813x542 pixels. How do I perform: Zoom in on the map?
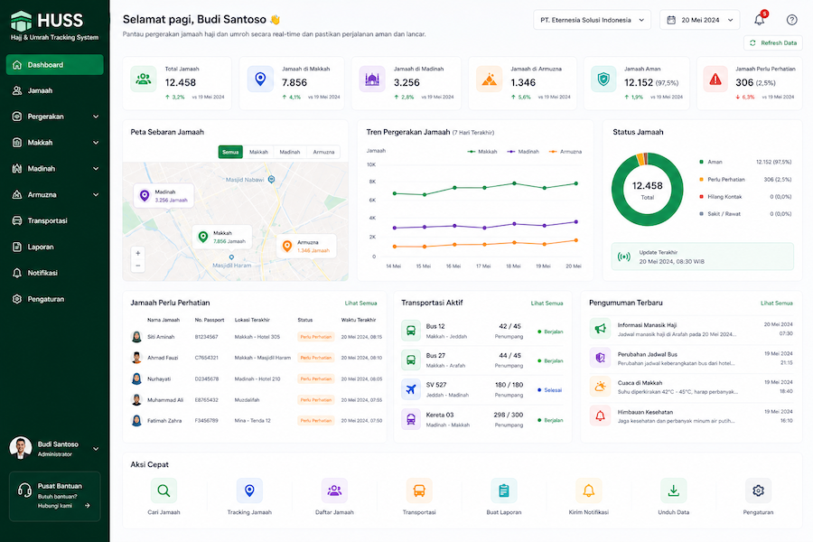138,253
